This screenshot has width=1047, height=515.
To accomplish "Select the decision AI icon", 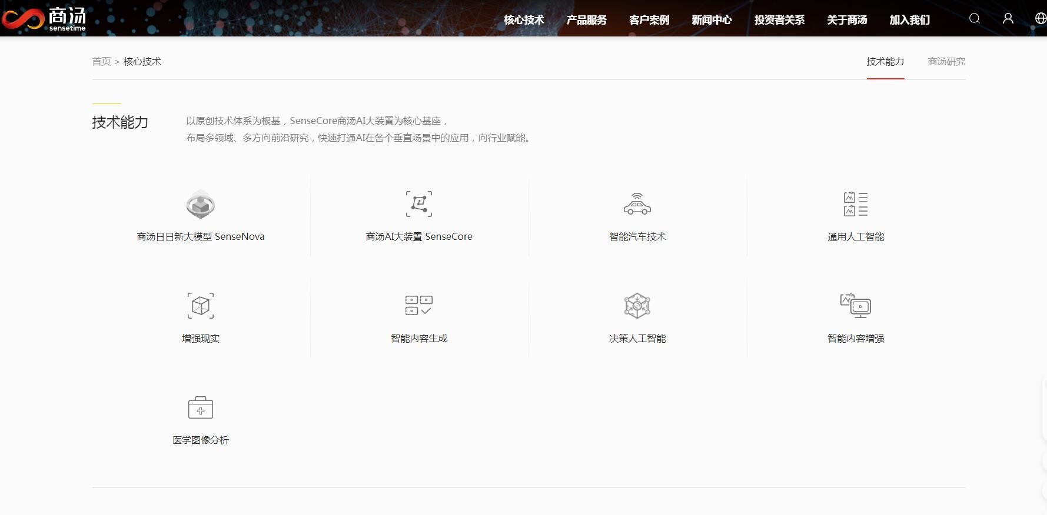I will point(637,306).
